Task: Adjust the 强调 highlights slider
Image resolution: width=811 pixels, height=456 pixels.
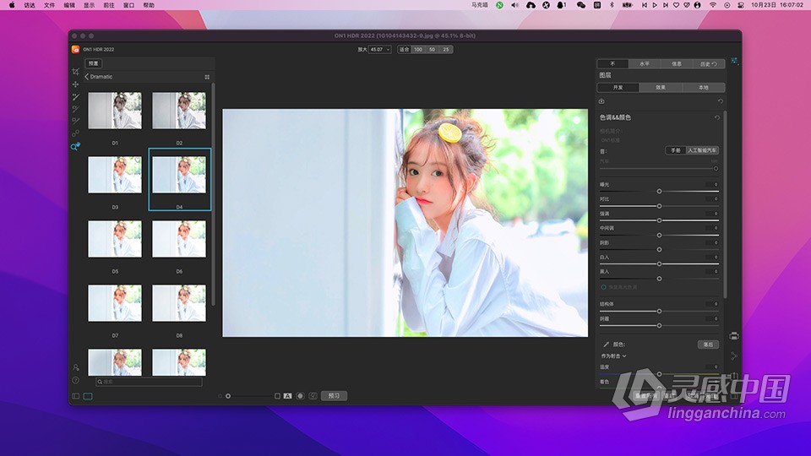Action: [x=659, y=220]
